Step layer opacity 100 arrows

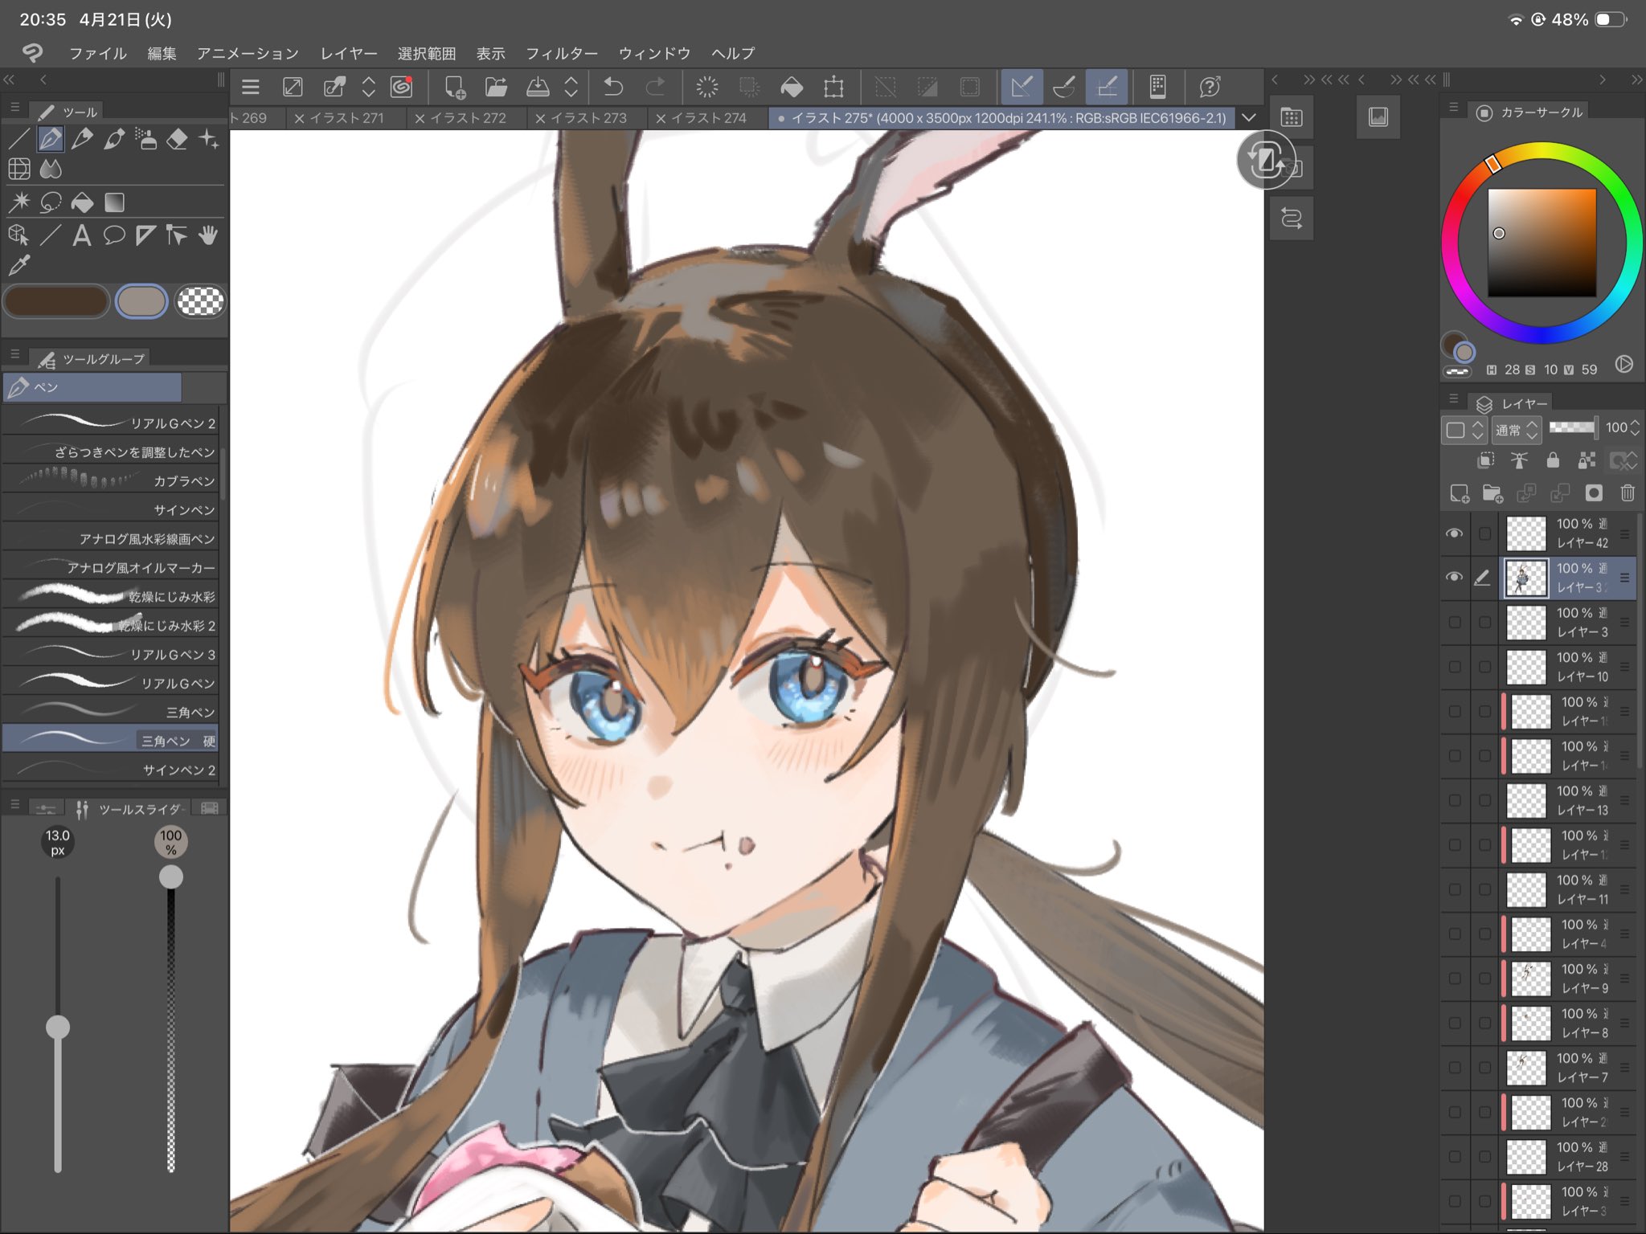click(1635, 428)
